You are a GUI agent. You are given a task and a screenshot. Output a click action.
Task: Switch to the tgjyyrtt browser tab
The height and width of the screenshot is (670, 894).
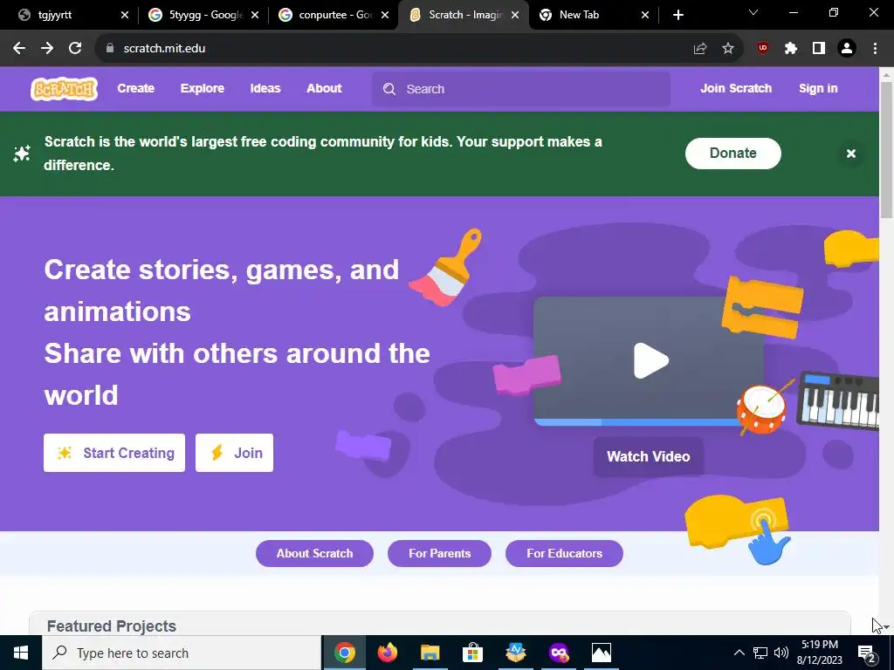click(68, 15)
